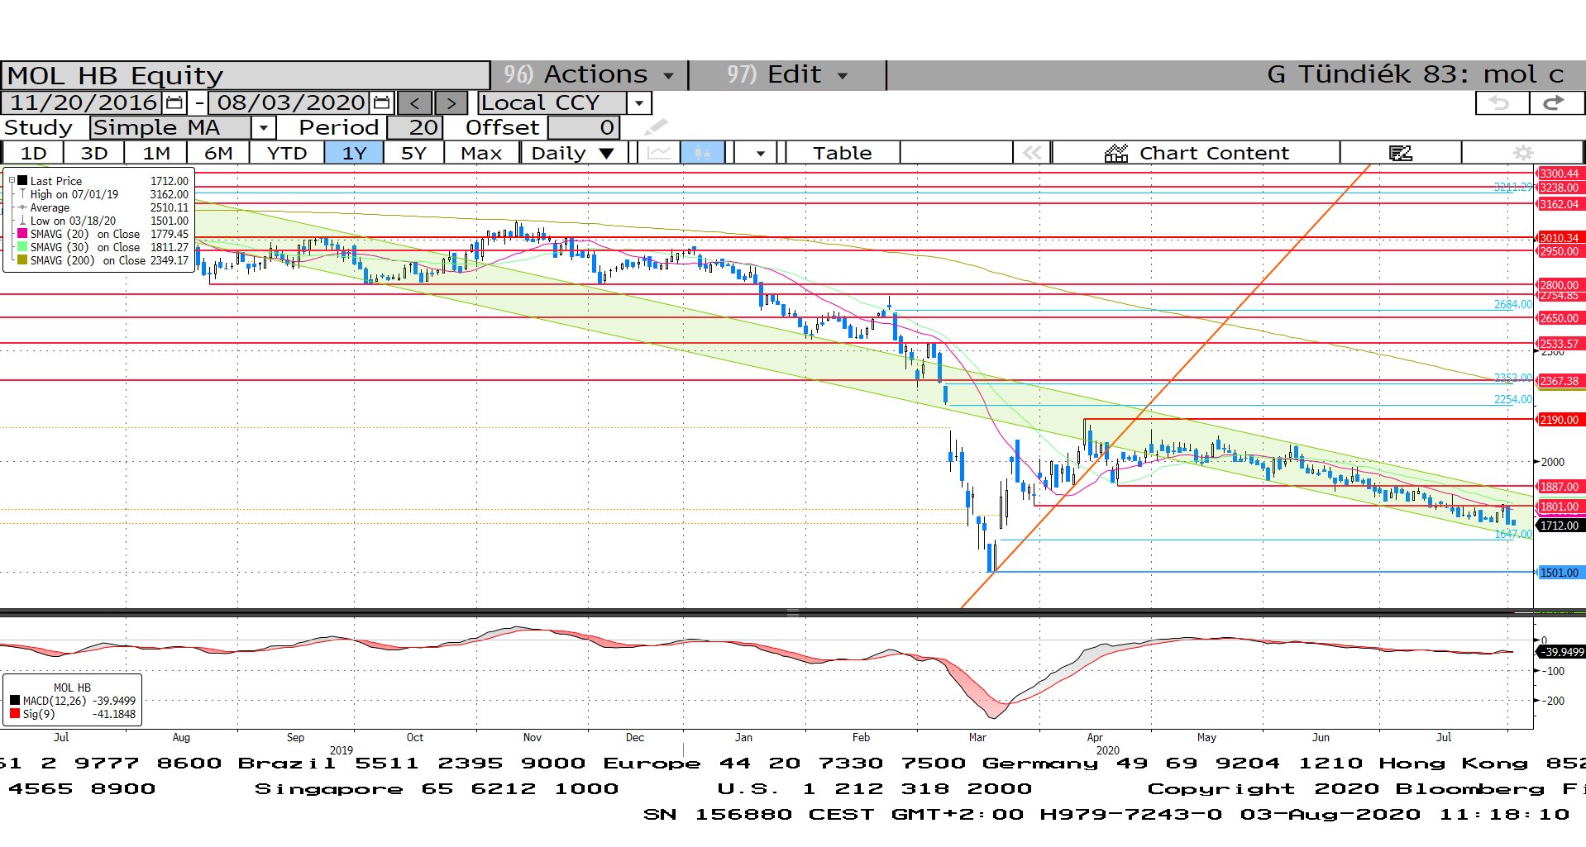The image size is (1586, 847).
Task: Open Chart Content panel
Action: coord(1196,153)
